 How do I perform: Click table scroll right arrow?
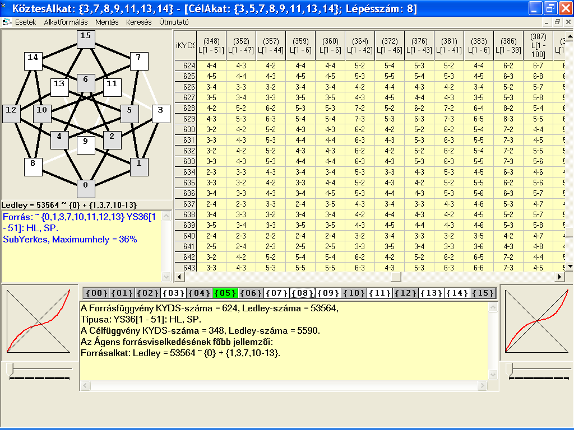click(559, 277)
